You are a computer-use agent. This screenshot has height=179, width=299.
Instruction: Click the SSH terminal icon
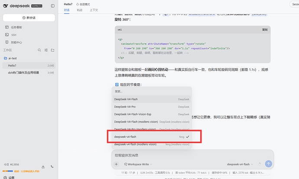tap(7, 35)
